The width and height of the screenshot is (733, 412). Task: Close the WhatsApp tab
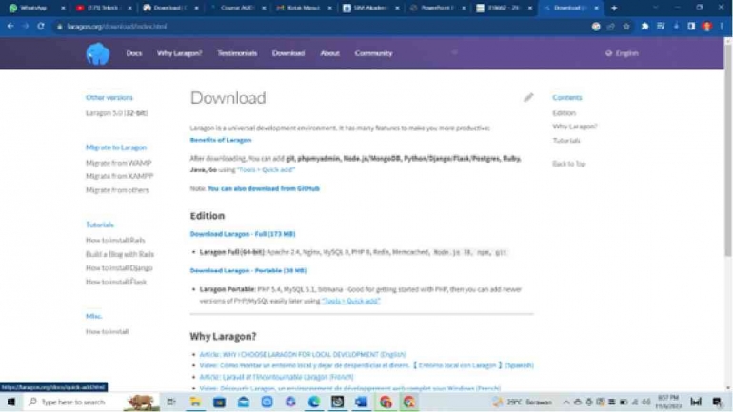63,8
